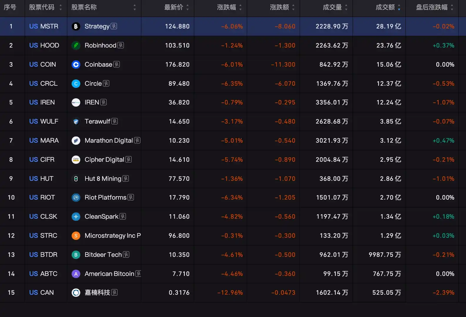Open the US MSTR stock code
The image size is (466, 317).
point(44,26)
